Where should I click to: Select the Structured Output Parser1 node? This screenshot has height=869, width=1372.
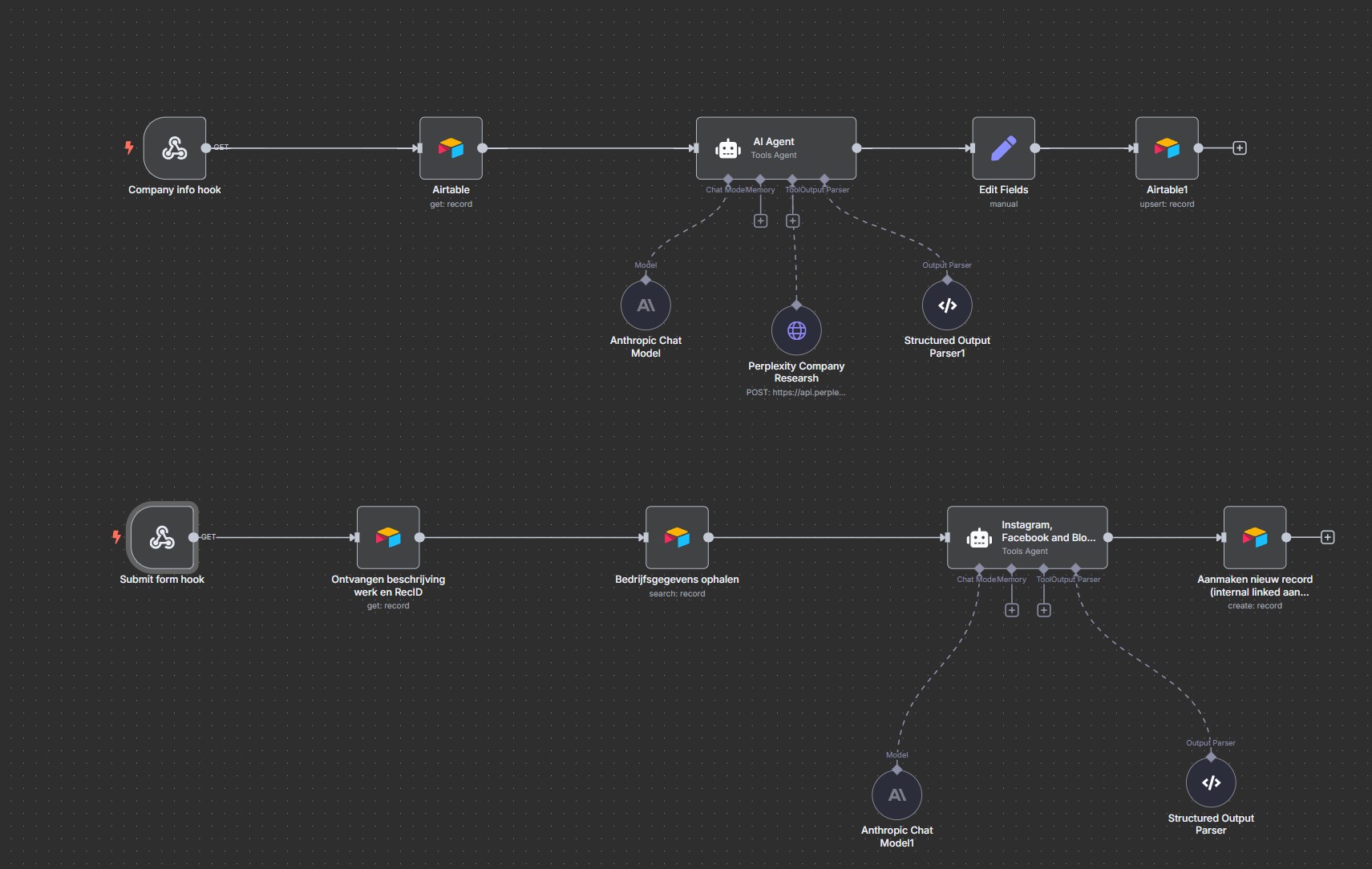[x=947, y=305]
